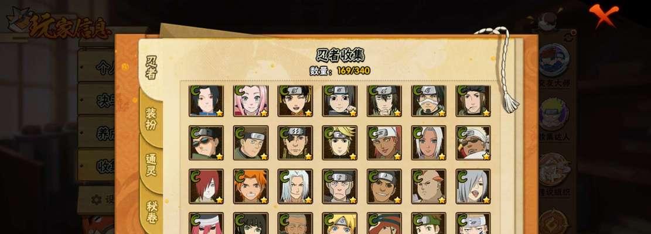Choose the masked ninja with face bandages
This screenshot has height=234, width=651.
point(428,101)
